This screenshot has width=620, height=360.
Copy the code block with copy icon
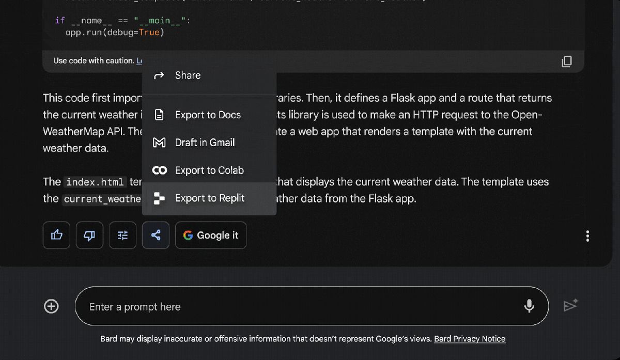point(567,61)
